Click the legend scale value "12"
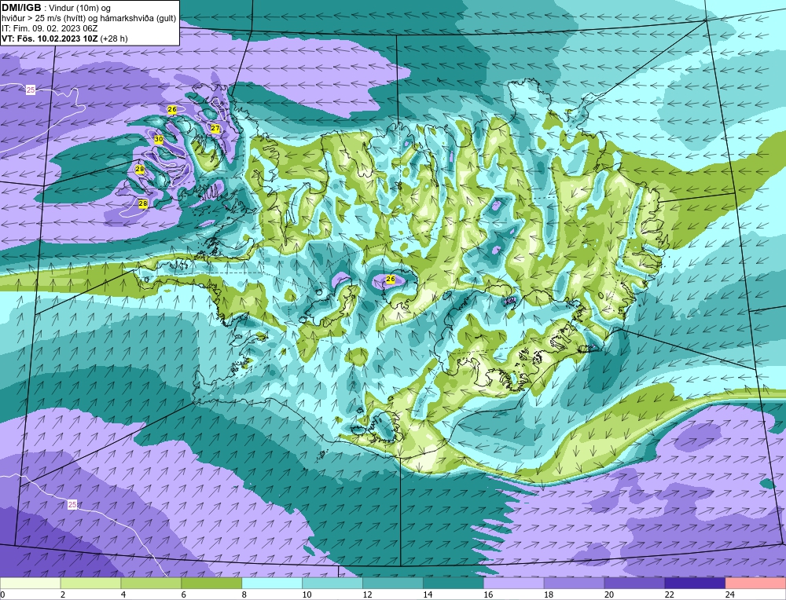The height and width of the screenshot is (600, 786). tap(367, 595)
